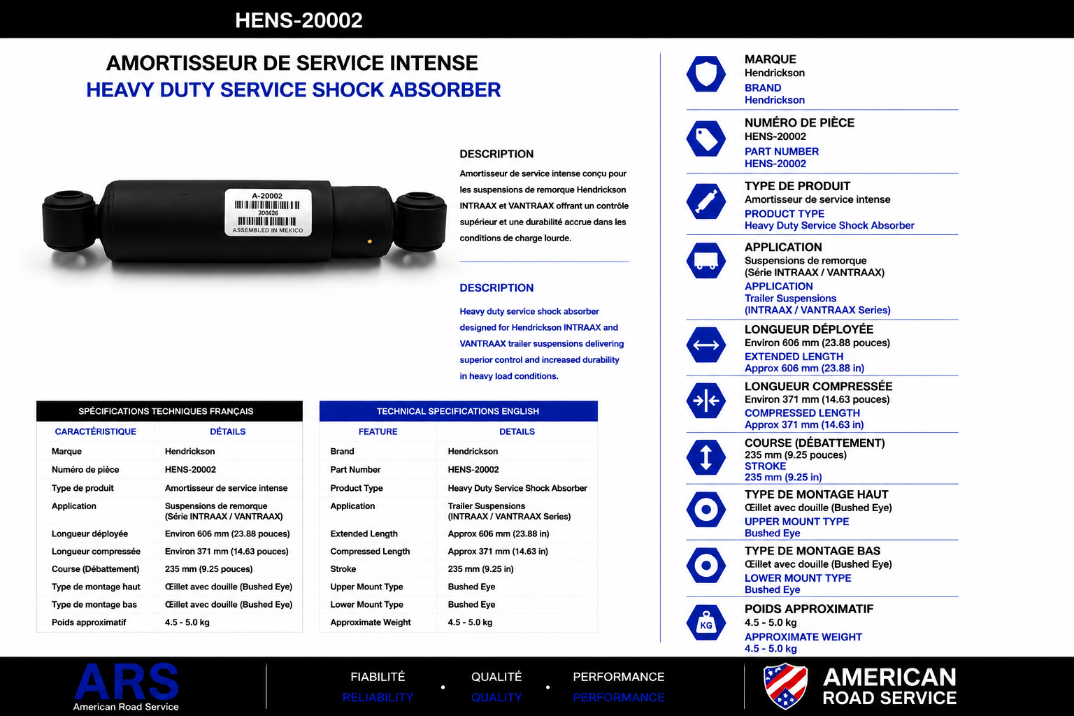The width and height of the screenshot is (1074, 716).
Task: Click the upper mount bushed eye icon
Action: point(706,510)
